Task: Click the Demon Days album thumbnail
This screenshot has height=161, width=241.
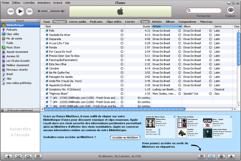Action: tap(150, 123)
